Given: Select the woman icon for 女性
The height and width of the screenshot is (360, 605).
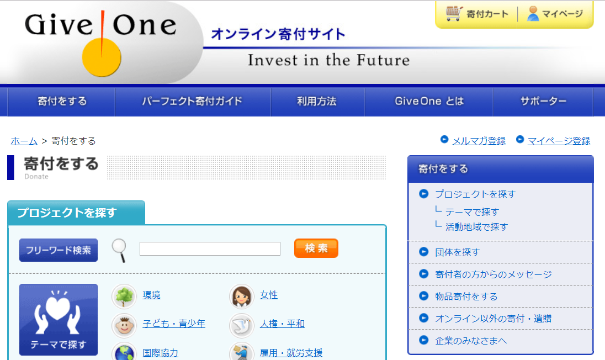Looking at the screenshot, I should coord(242,296).
